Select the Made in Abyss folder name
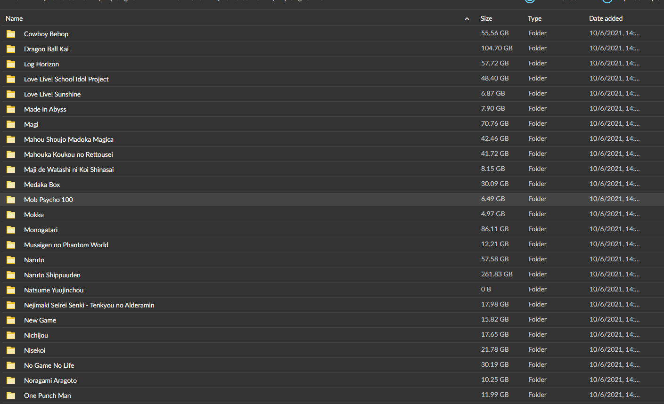The height and width of the screenshot is (404, 664). pos(45,109)
